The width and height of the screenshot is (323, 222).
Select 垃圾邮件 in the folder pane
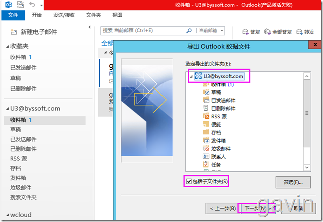[21, 187]
